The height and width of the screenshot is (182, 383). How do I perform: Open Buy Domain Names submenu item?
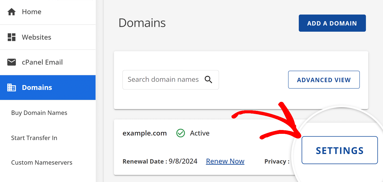[x=39, y=113]
